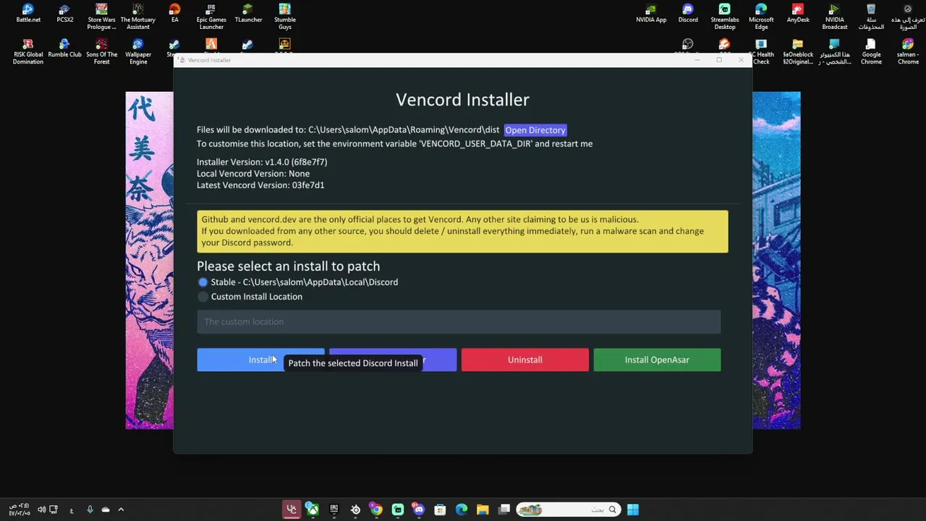Open Chrome from the taskbar
This screenshot has height=521, width=926.
tap(376, 509)
